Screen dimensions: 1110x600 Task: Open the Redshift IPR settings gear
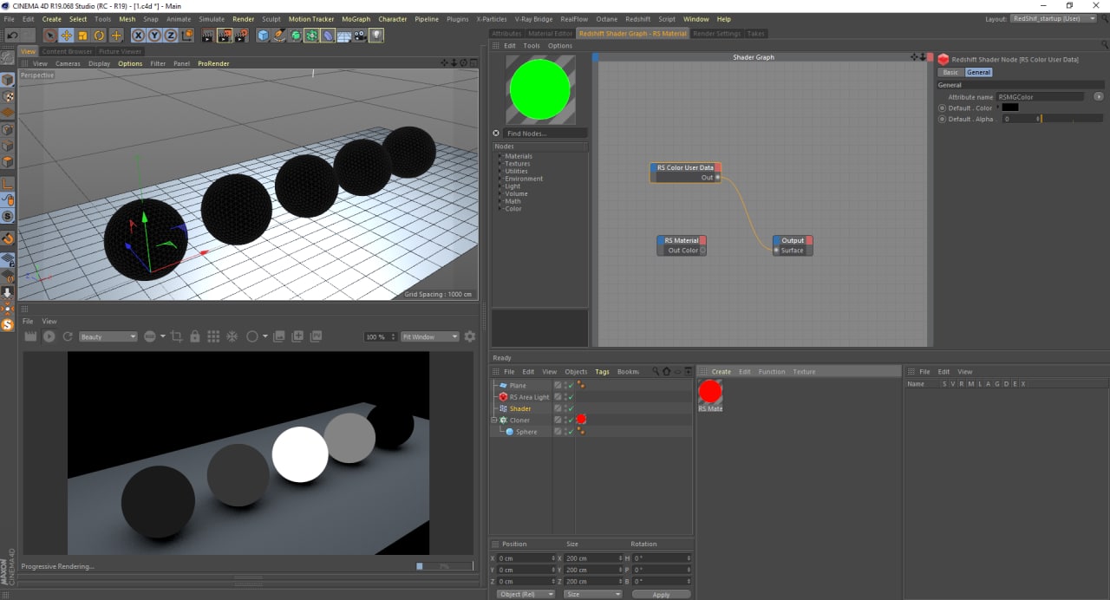coord(470,336)
